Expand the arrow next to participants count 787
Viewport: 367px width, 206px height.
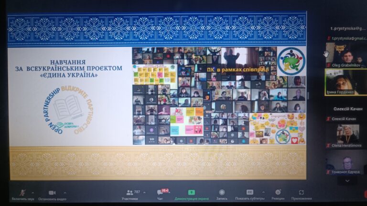tap(144, 193)
